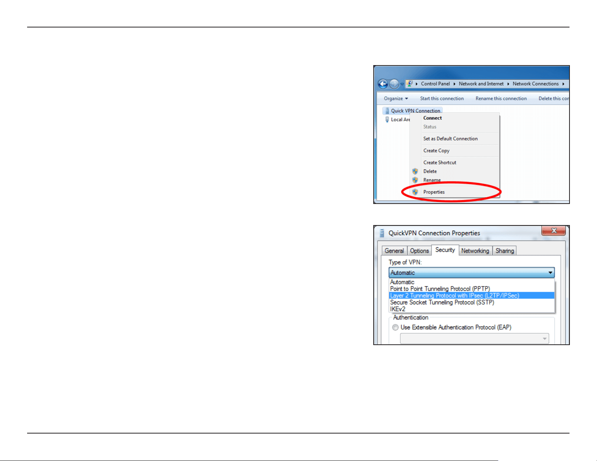Click the shield icon beside Rename
Screen dimensions: 597x461
click(415, 180)
